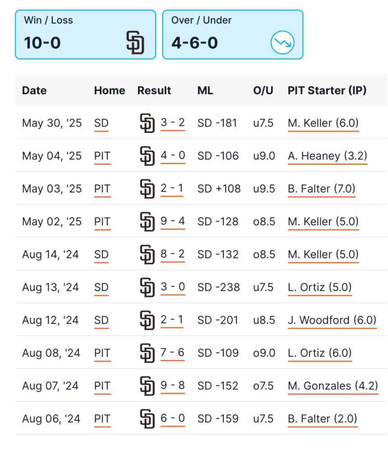Screen dimensions: 388x451
Task: Open M. Gonzales (4.2) starter link
Action: [x=333, y=386]
